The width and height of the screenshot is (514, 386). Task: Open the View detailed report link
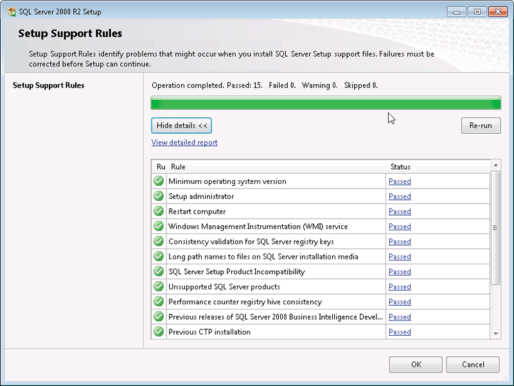(184, 143)
